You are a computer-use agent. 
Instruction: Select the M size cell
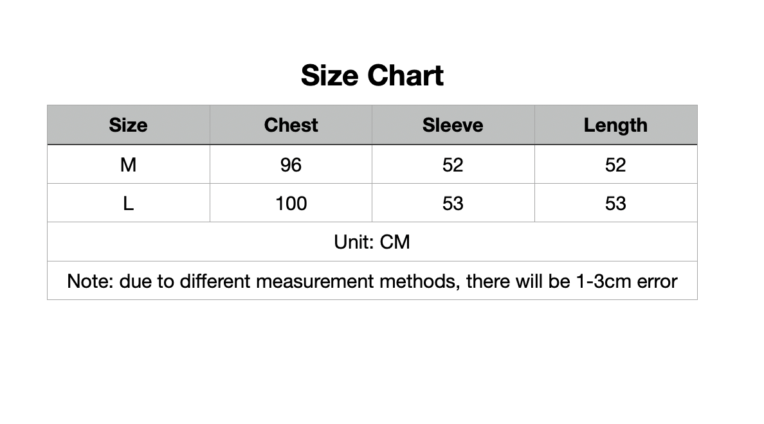click(x=128, y=165)
